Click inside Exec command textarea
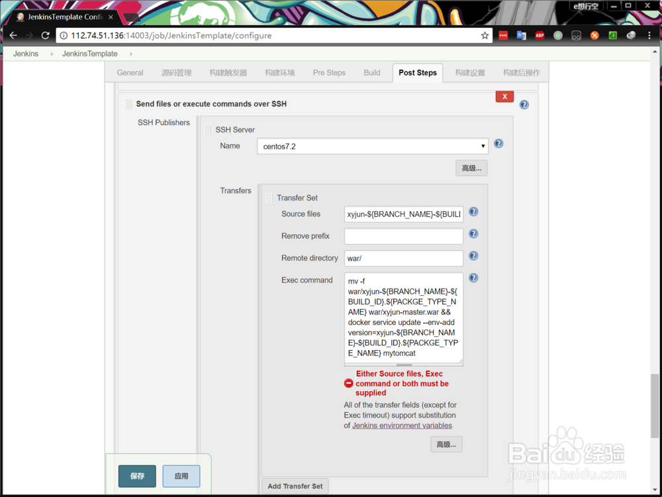This screenshot has height=497, width=662. click(x=404, y=318)
